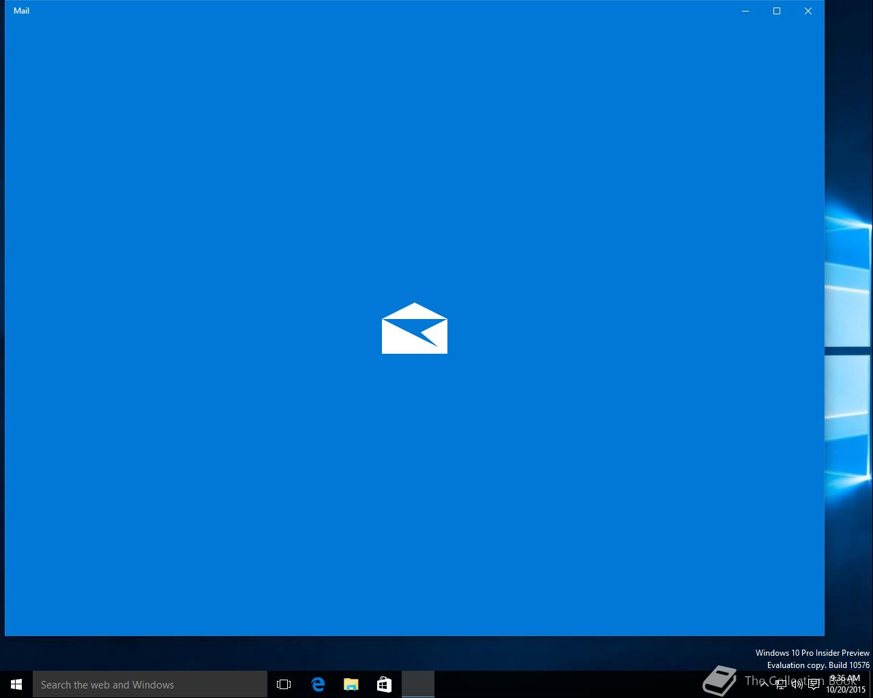This screenshot has width=873, height=698.
Task: Launch Microsoft Edge from the taskbar
Action: (x=318, y=684)
